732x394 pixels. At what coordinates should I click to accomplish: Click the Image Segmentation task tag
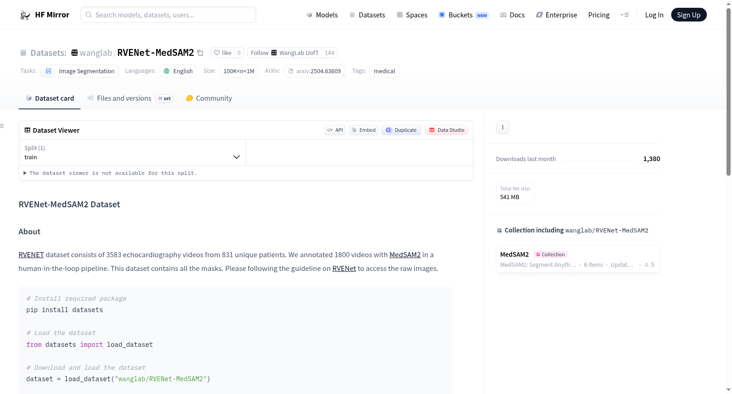[x=80, y=71]
